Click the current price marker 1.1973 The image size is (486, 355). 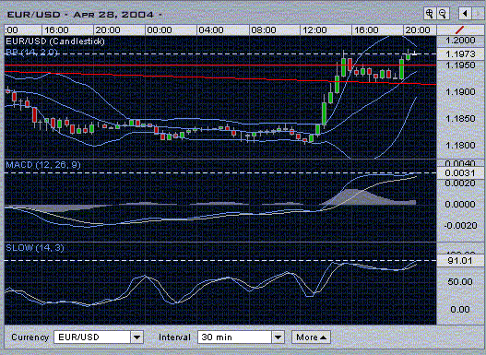[460, 53]
